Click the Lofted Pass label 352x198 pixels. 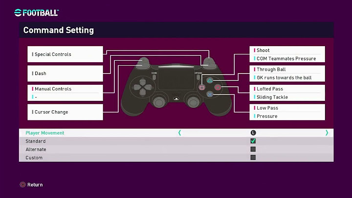270,89
